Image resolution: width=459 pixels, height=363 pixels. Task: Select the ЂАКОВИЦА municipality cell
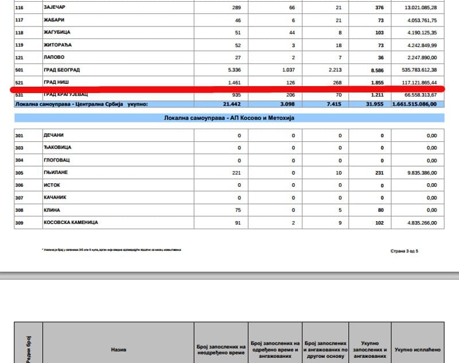coord(57,148)
